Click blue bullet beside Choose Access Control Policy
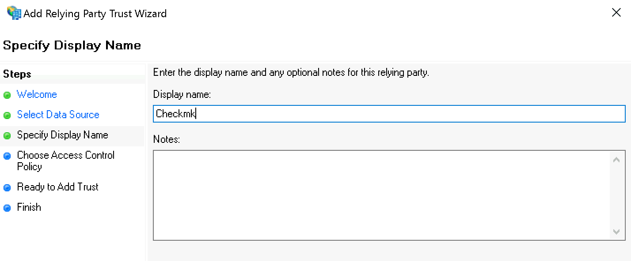Screen dimensions: 631x261 tap(7, 156)
